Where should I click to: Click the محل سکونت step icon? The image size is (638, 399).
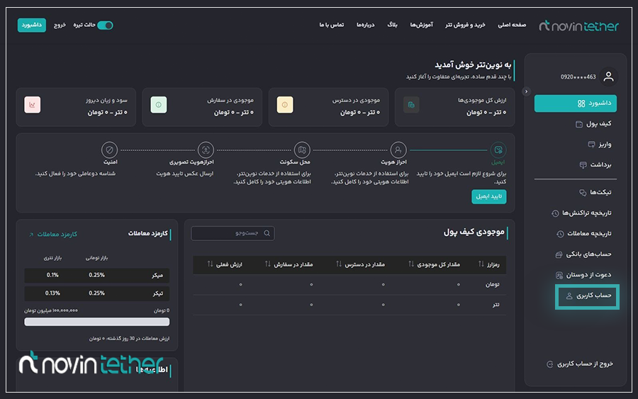(x=302, y=150)
